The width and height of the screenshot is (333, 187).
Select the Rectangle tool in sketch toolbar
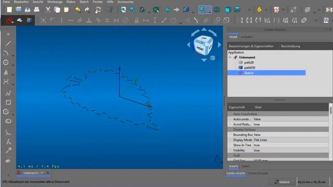(8, 103)
